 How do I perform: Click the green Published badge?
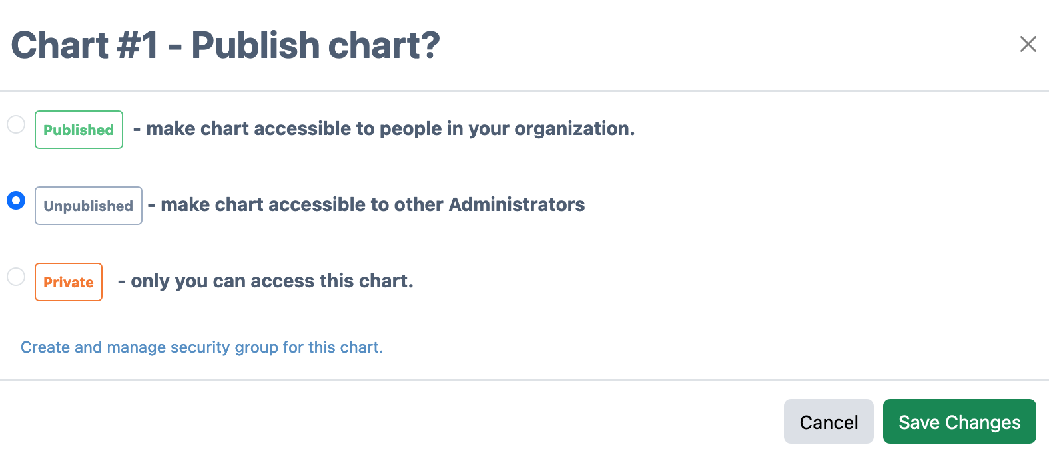point(79,130)
